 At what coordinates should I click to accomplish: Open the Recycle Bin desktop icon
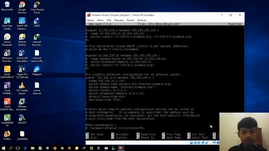(x=7, y=6)
